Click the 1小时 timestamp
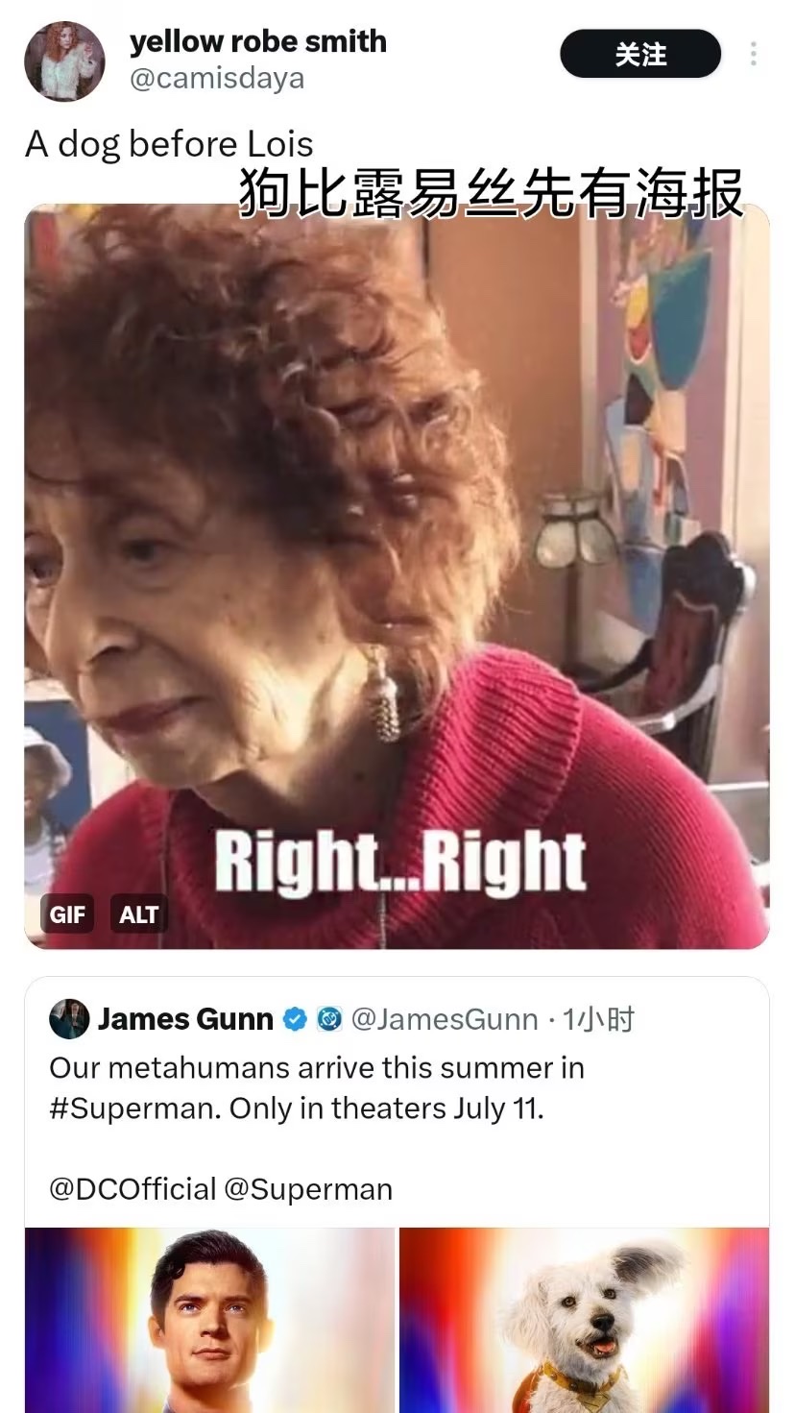Screen dimensions: 795x1413 tap(598, 1019)
